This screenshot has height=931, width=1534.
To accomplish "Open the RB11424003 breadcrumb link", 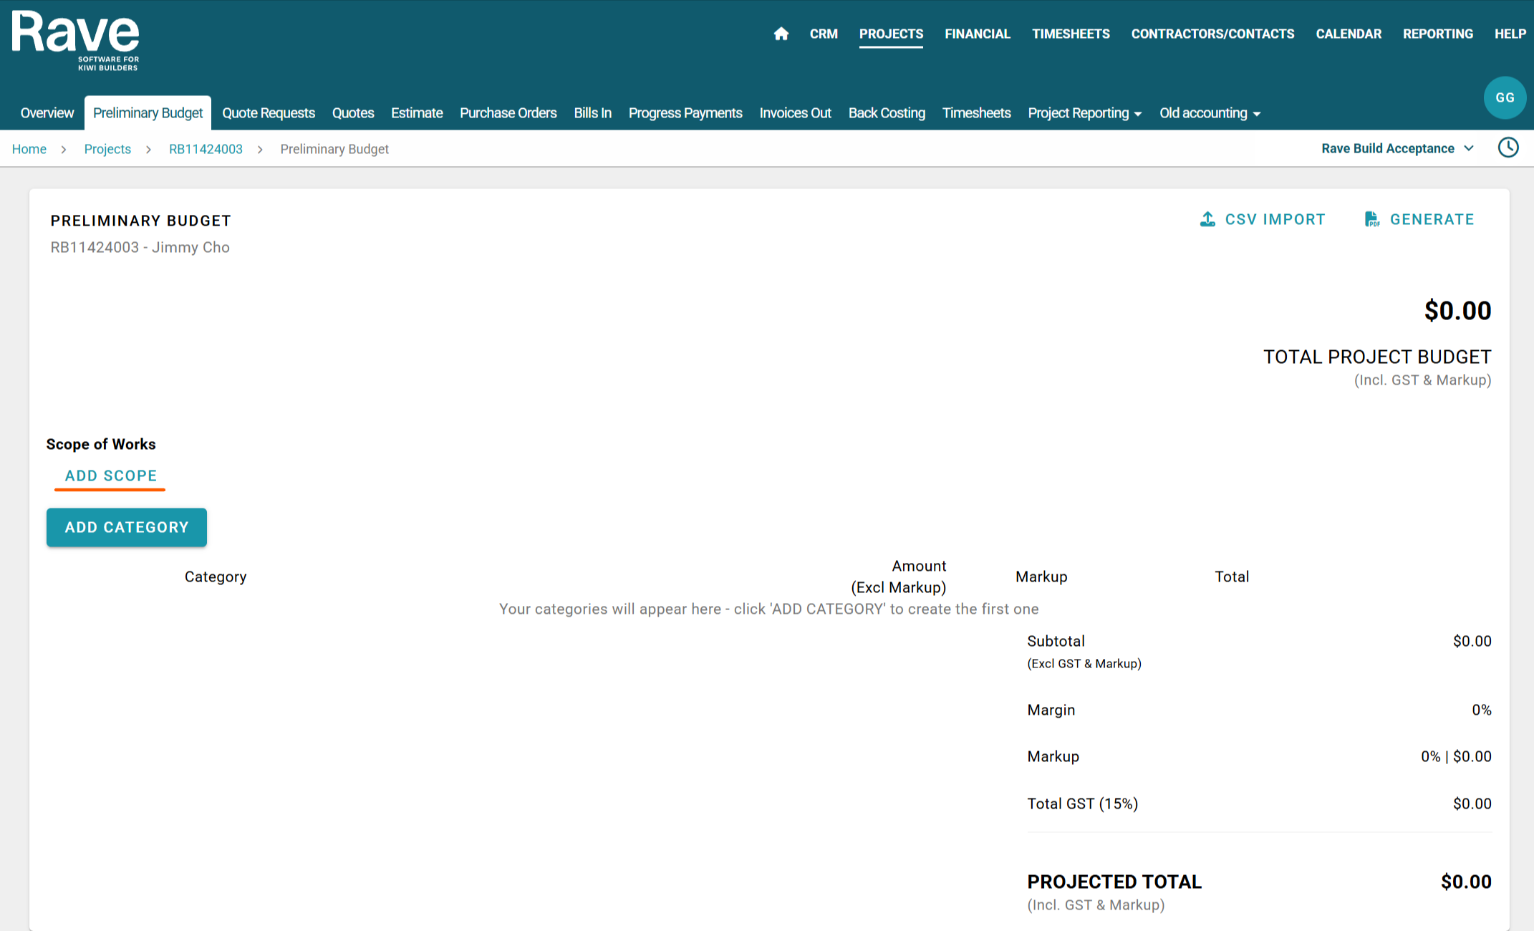I will click(206, 149).
